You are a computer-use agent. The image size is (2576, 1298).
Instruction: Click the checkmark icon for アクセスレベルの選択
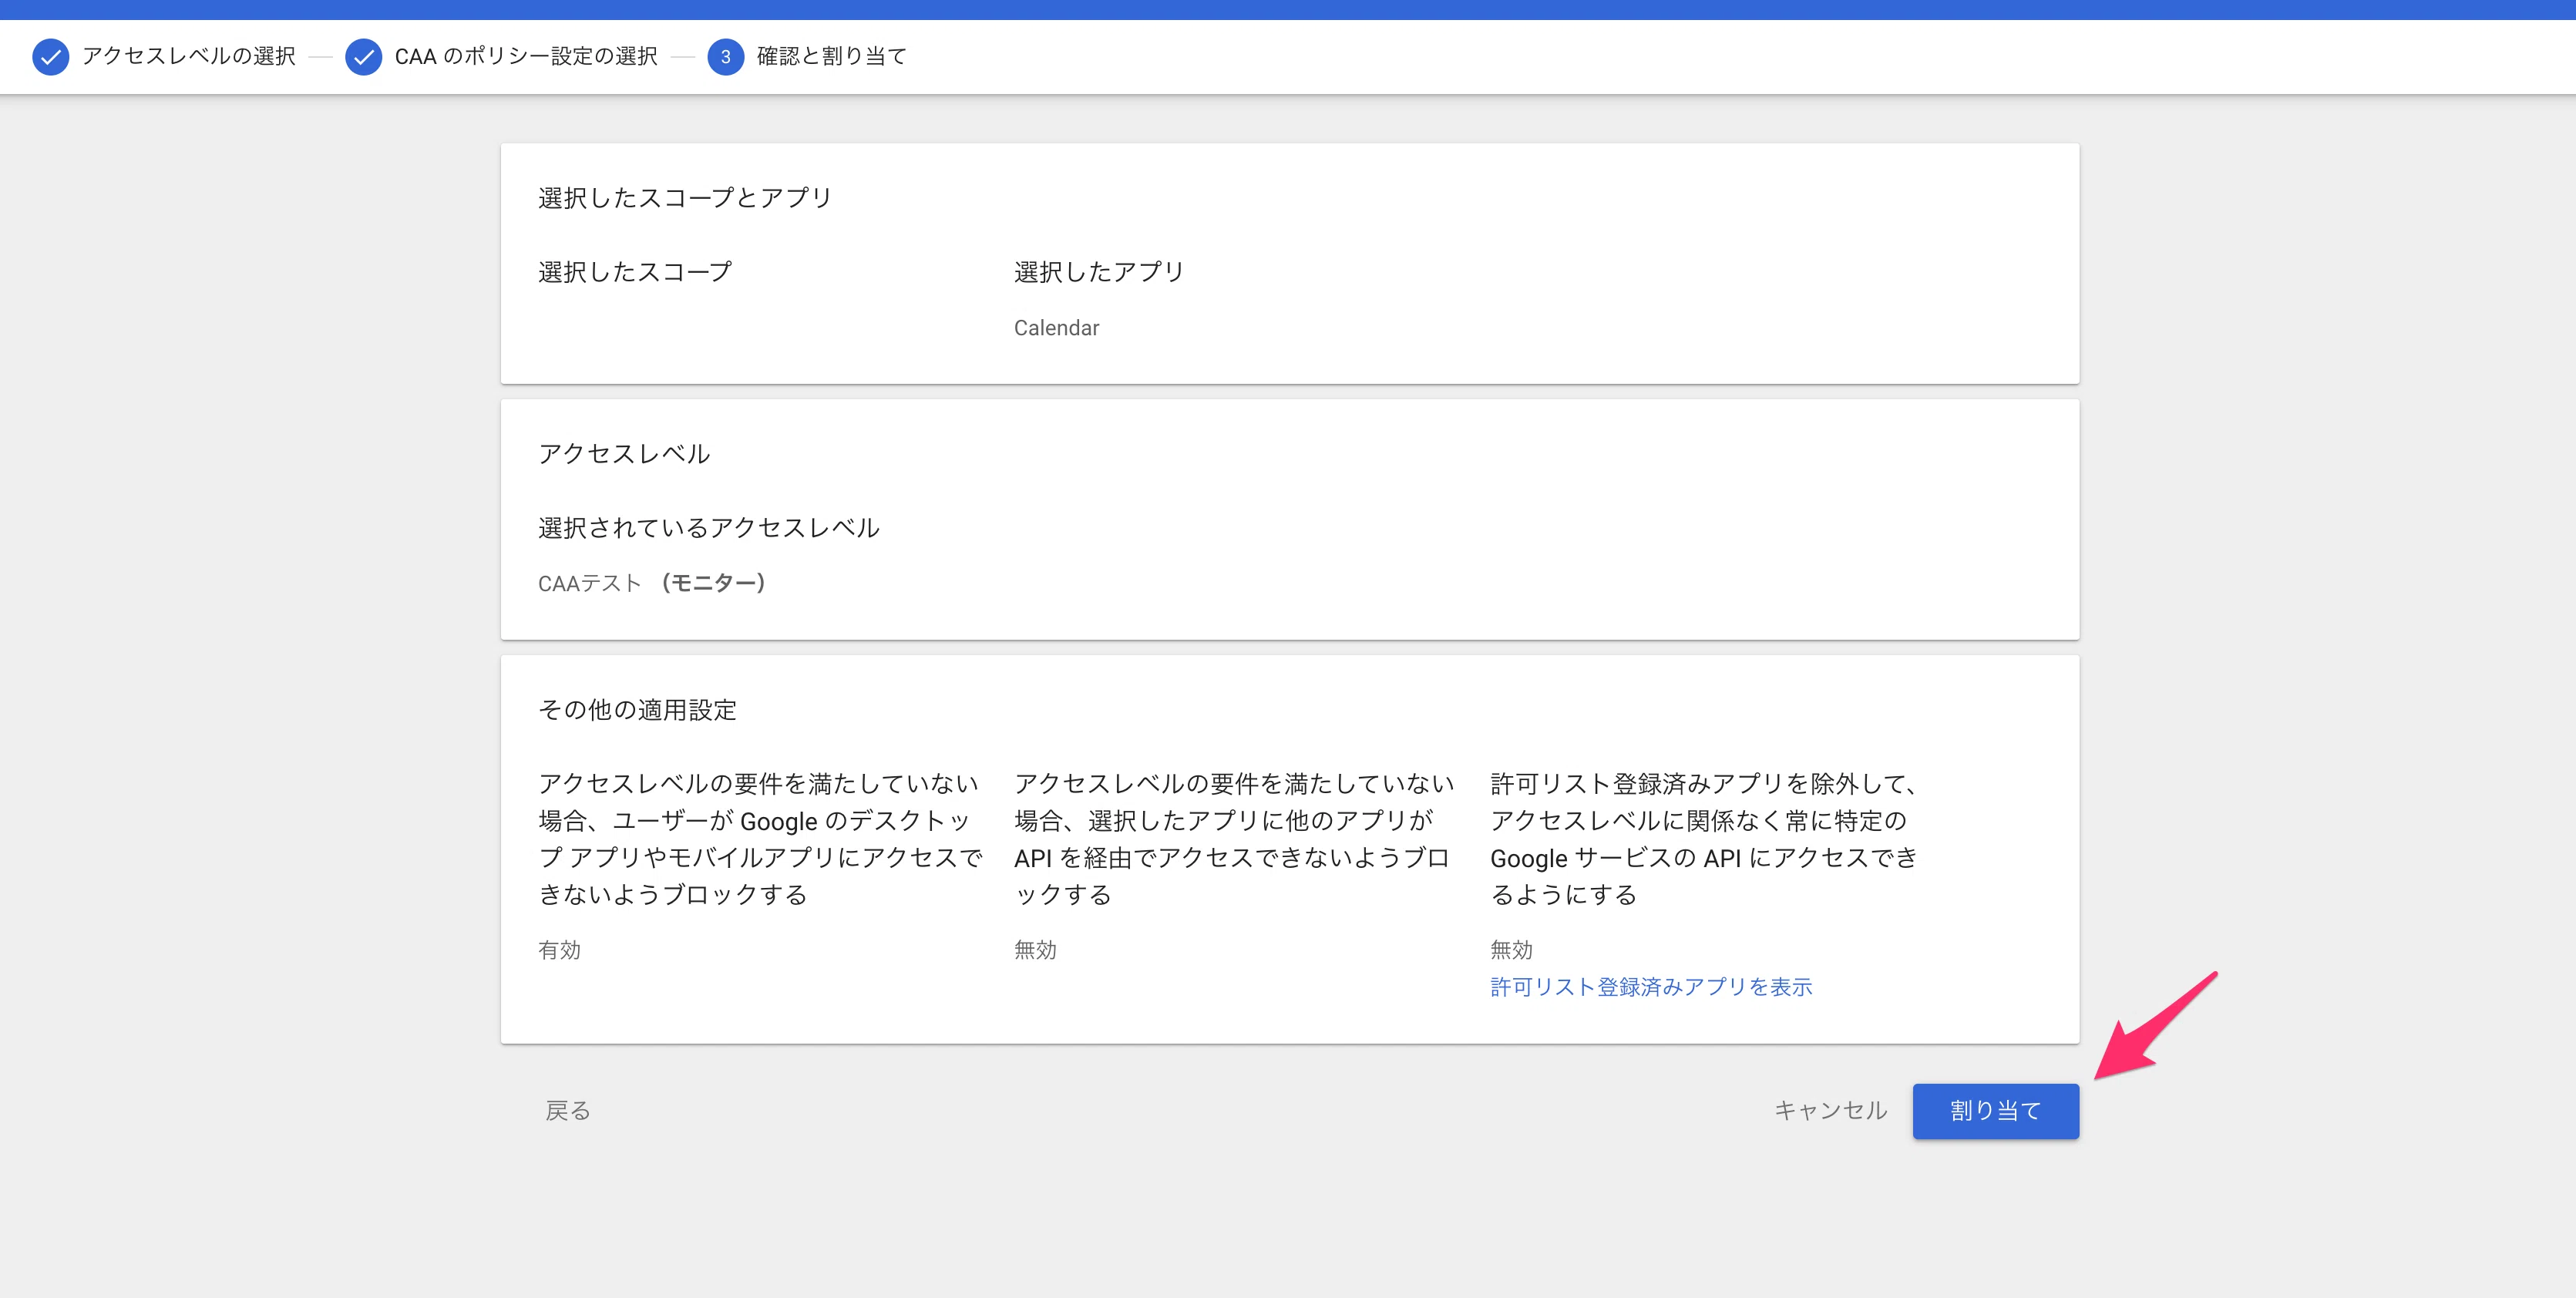50,57
